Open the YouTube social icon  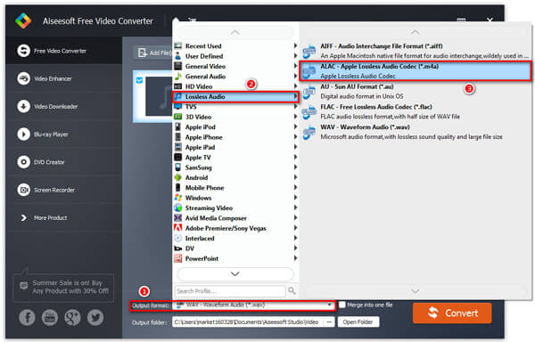(x=50, y=317)
